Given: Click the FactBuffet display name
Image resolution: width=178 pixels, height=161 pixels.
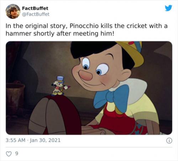Looking at the screenshot, I should pos(35,8).
